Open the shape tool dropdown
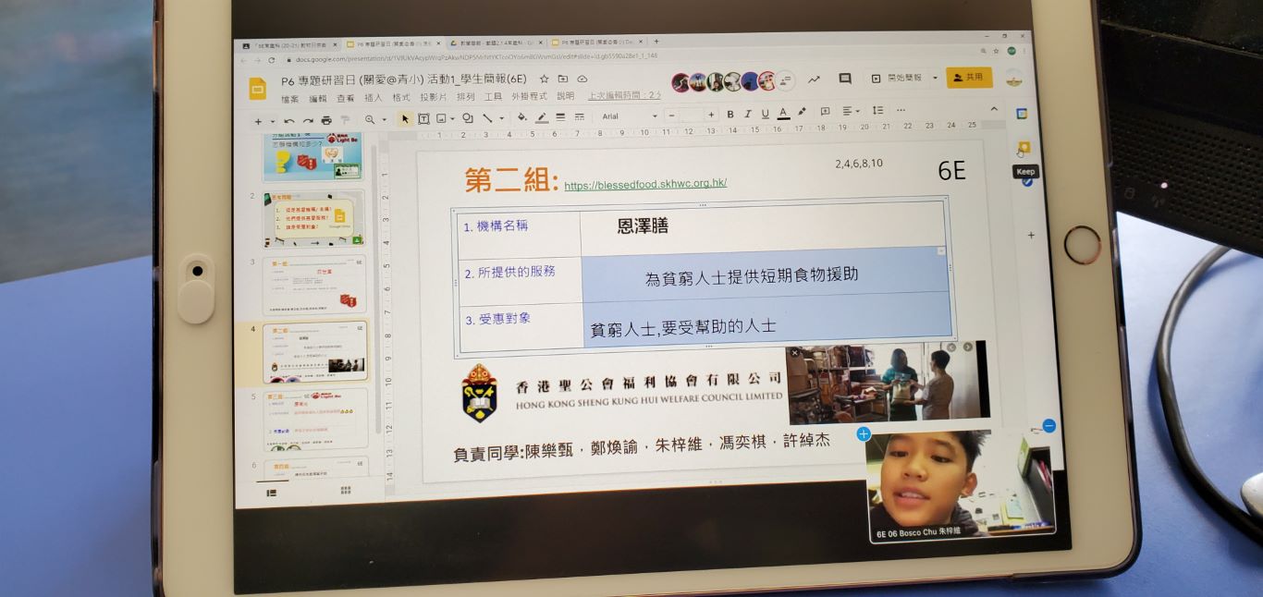 [467, 118]
